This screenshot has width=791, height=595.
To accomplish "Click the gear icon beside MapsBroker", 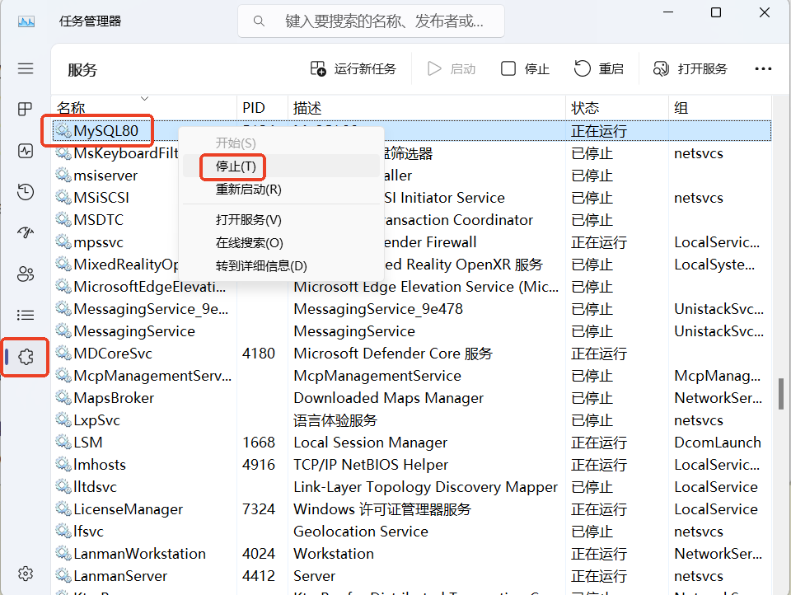I will [63, 398].
